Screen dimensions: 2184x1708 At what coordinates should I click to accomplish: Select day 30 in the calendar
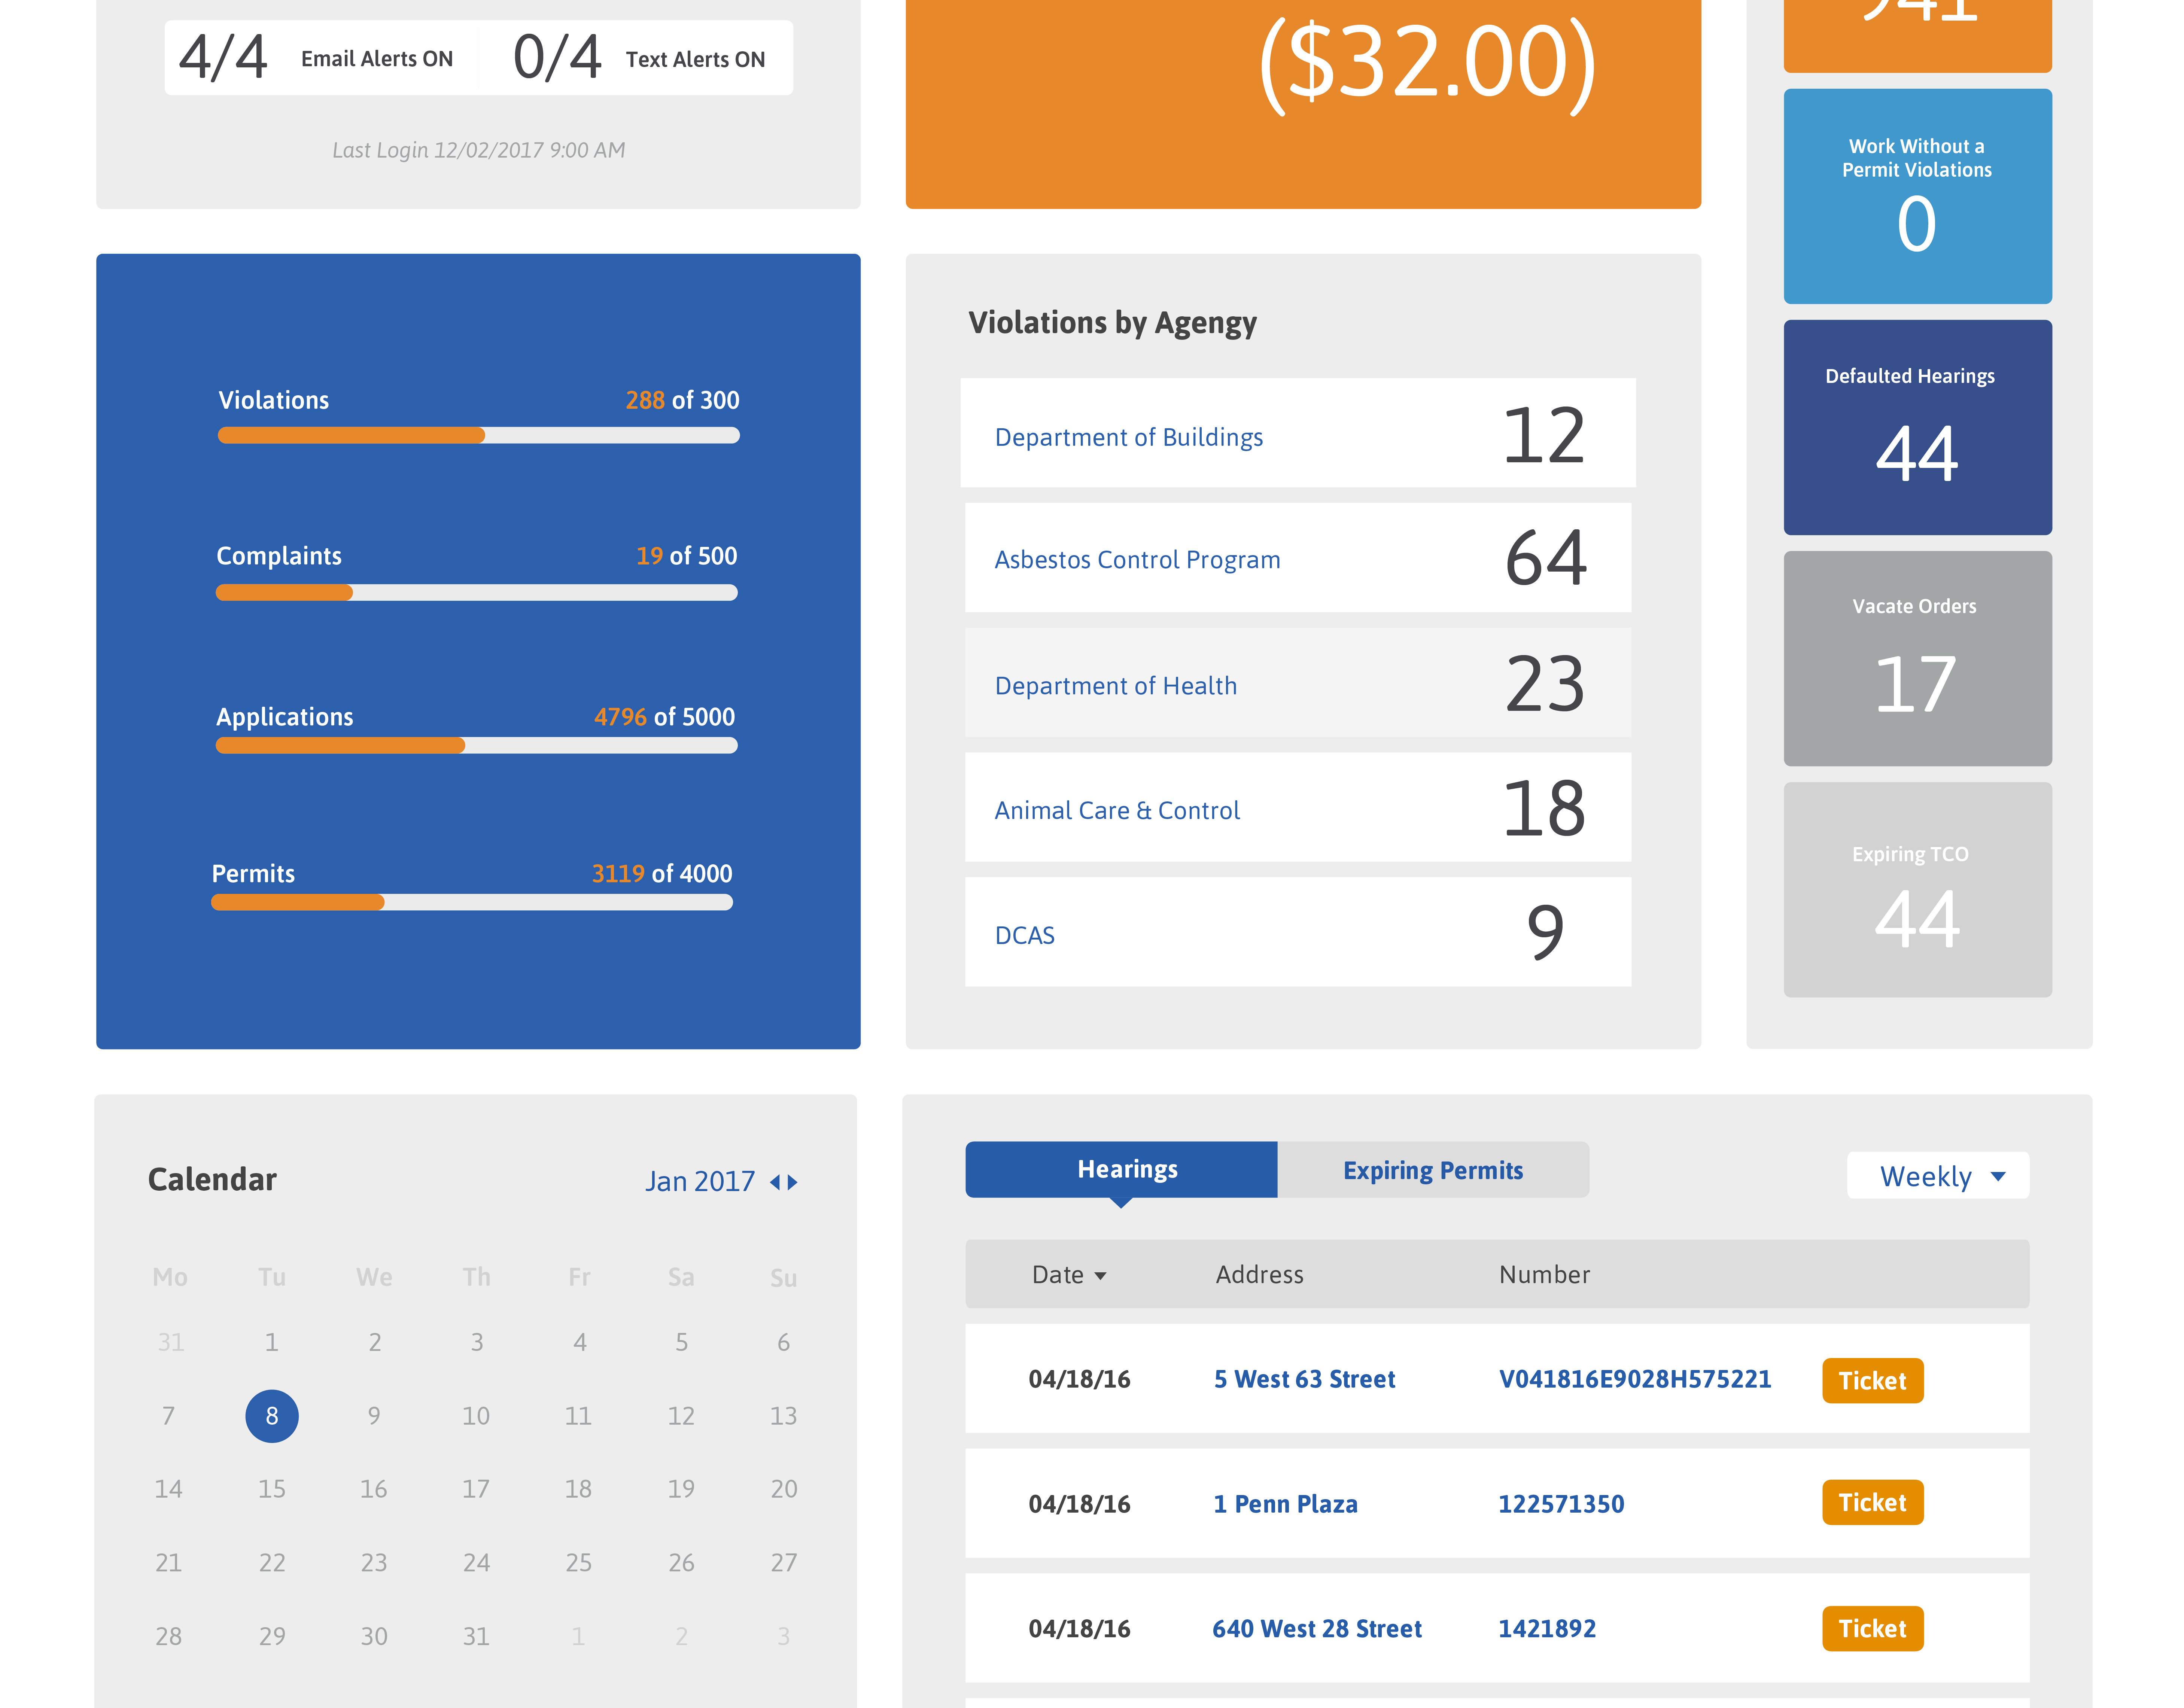[x=374, y=1637]
